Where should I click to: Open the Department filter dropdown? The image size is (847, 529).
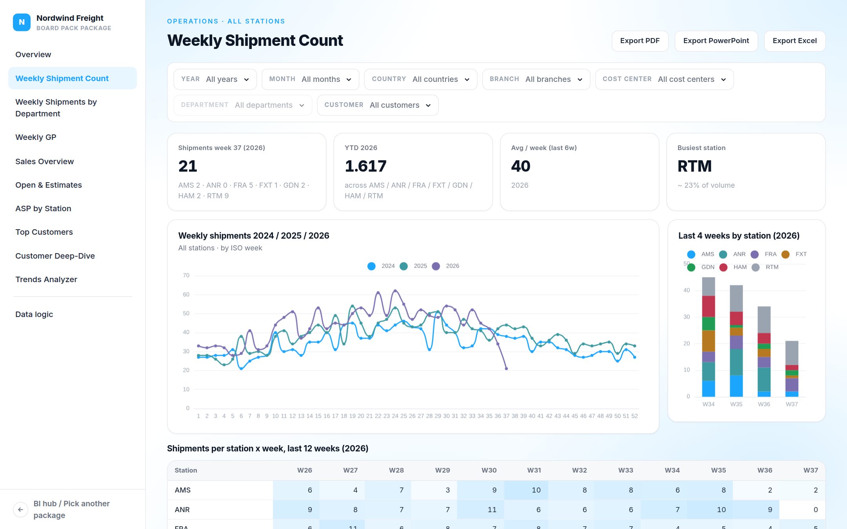pyautogui.click(x=243, y=105)
